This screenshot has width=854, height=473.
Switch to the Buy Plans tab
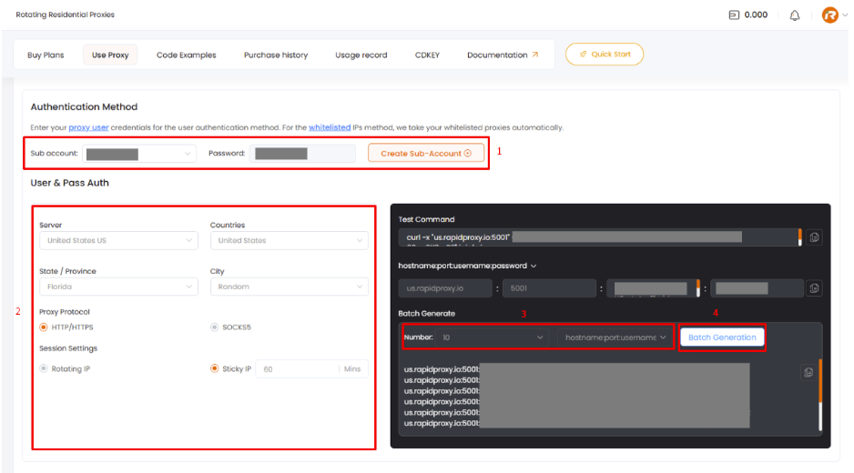(46, 55)
